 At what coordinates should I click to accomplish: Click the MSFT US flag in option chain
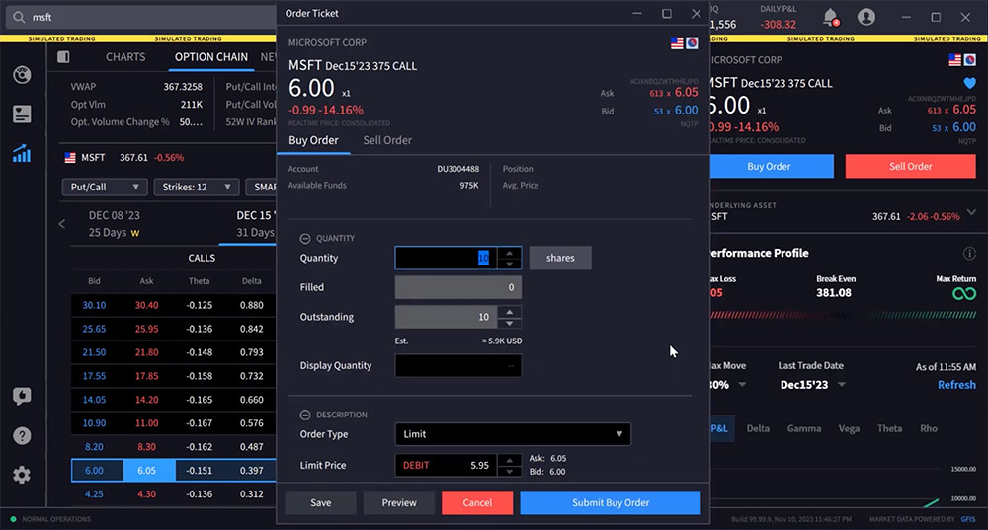point(70,157)
